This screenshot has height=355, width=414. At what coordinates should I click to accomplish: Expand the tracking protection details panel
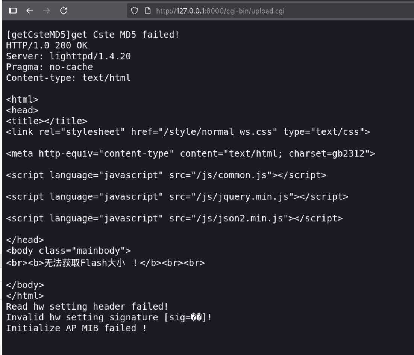click(x=135, y=11)
